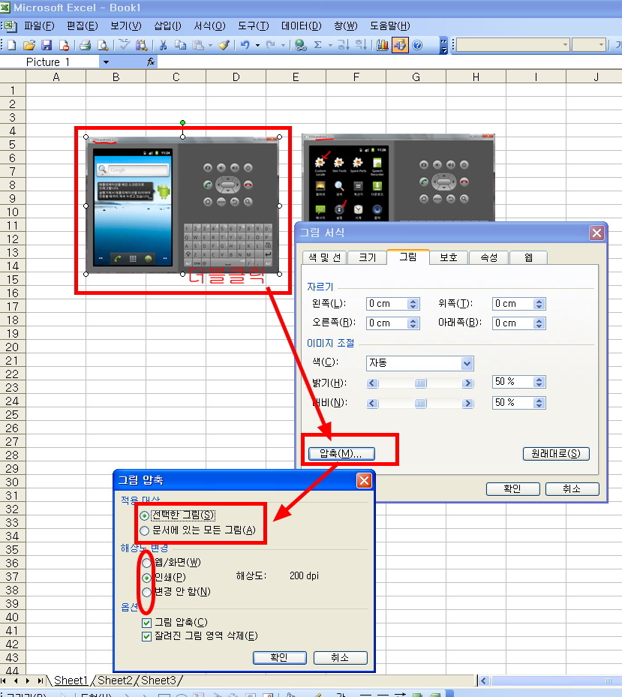The width and height of the screenshot is (622, 697).
Task: Click the AutoSum sigma icon
Action: pos(317,45)
